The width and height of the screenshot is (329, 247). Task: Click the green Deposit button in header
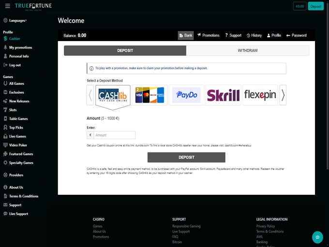click(x=316, y=6)
